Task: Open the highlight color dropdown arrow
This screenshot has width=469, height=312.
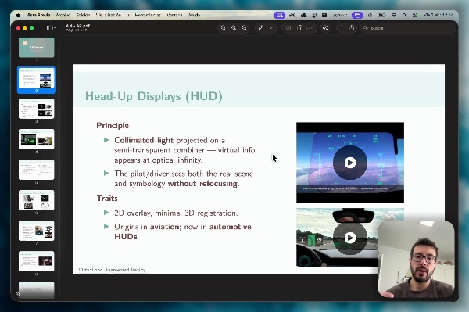Action: [x=271, y=28]
